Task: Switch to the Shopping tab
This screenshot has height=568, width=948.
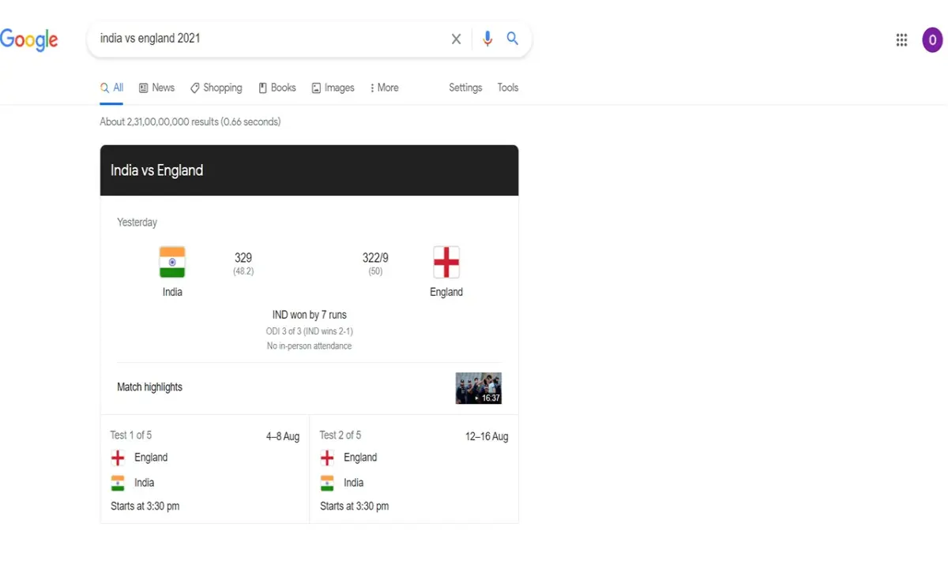Action: pos(216,88)
